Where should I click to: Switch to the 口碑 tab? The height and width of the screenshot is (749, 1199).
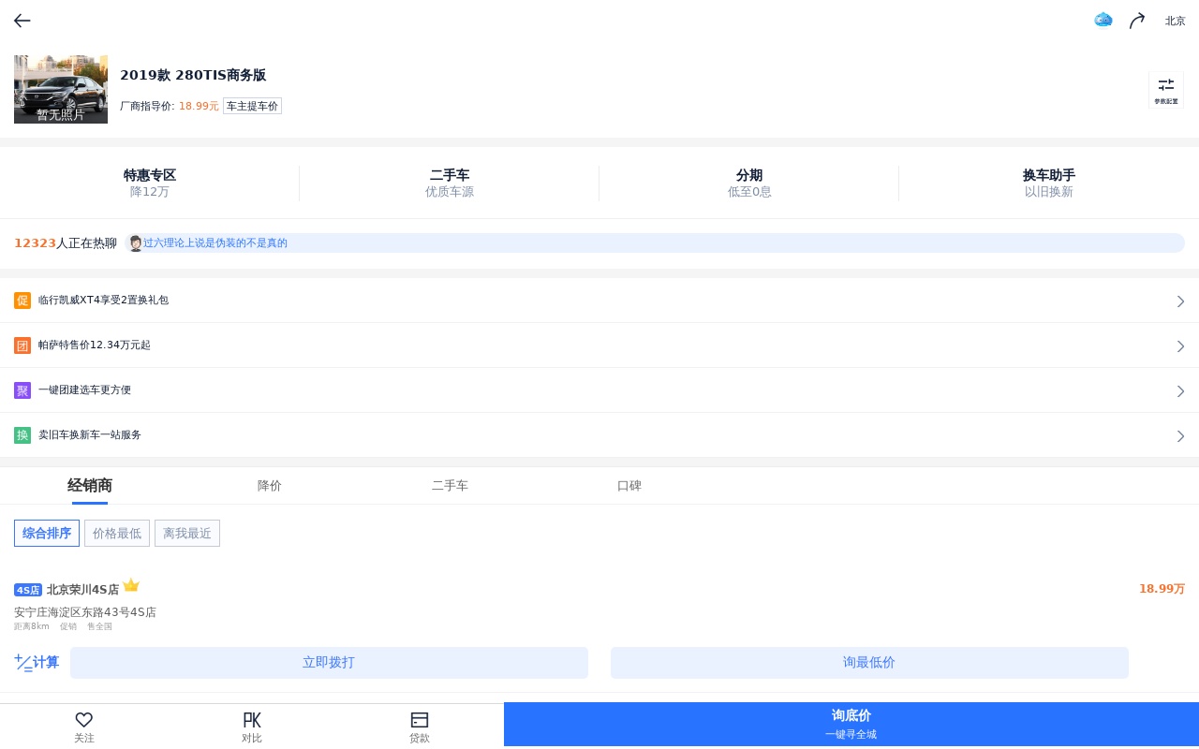(x=629, y=486)
